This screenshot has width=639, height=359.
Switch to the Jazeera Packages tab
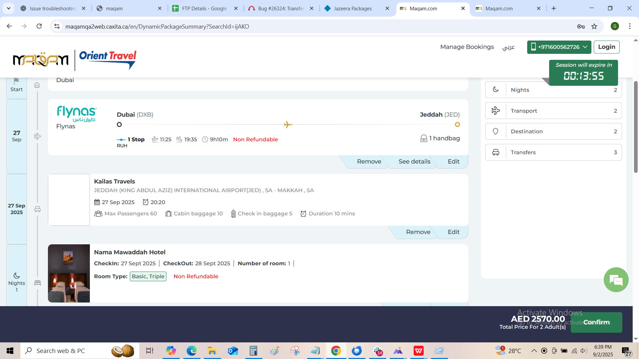click(x=352, y=8)
